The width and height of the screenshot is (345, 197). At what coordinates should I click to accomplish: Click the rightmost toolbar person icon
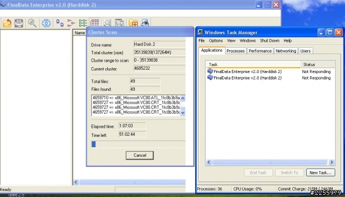pos(145,23)
